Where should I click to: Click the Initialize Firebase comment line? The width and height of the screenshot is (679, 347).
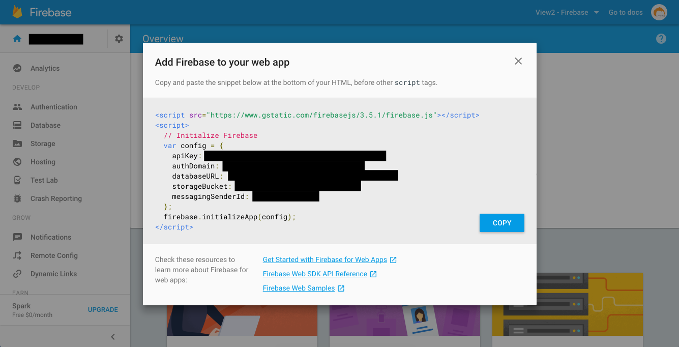click(x=211, y=135)
